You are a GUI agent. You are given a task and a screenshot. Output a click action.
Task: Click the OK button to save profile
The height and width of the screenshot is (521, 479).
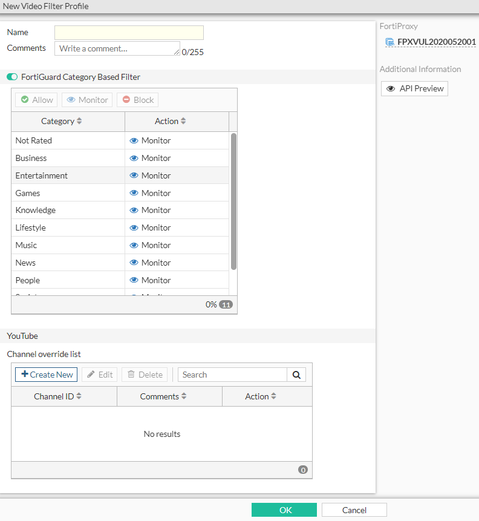click(284, 510)
